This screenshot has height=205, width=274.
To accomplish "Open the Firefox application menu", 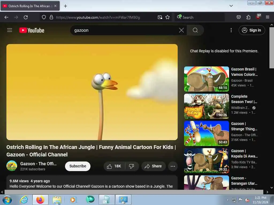I will coord(268,17).
